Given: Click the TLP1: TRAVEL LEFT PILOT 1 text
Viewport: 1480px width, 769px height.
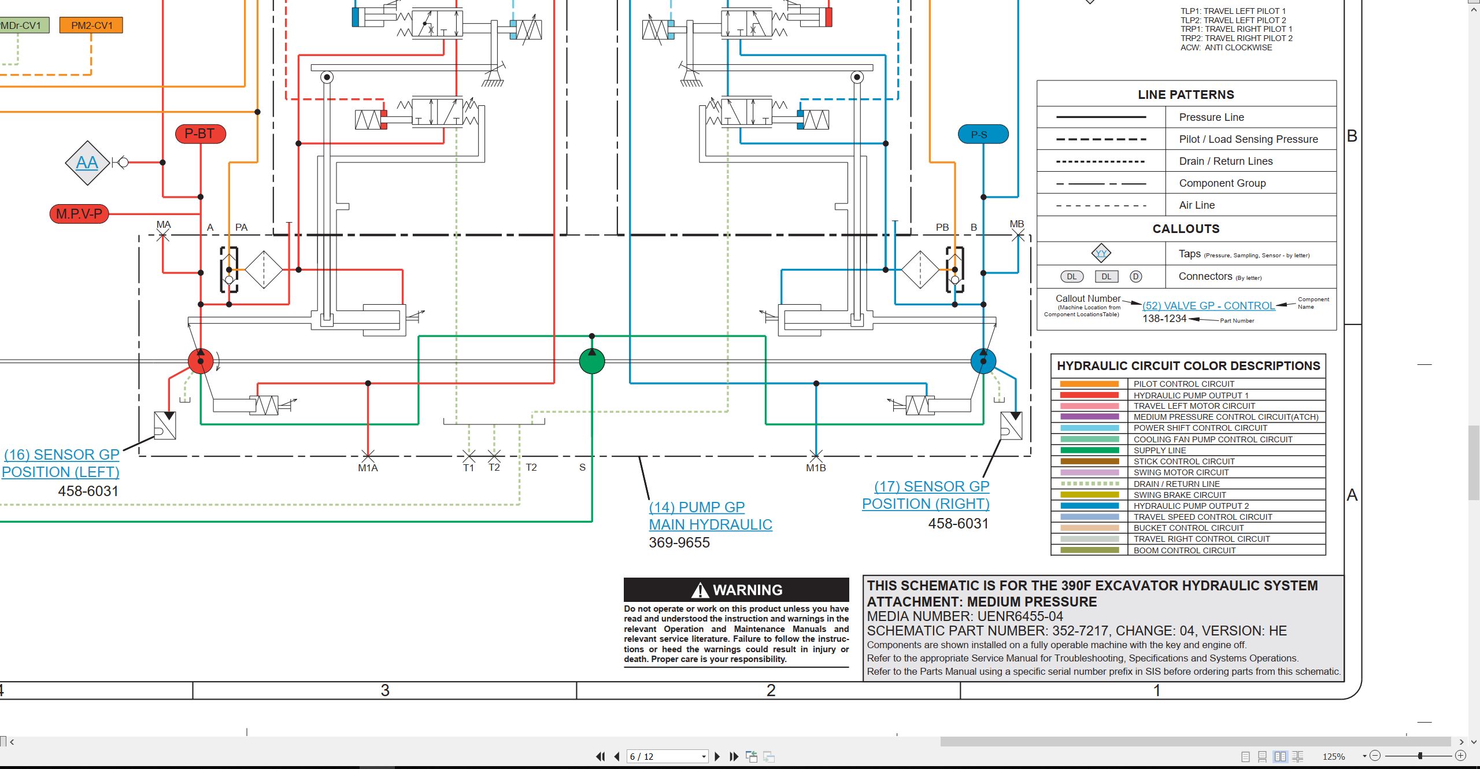Looking at the screenshot, I should click(1233, 11).
